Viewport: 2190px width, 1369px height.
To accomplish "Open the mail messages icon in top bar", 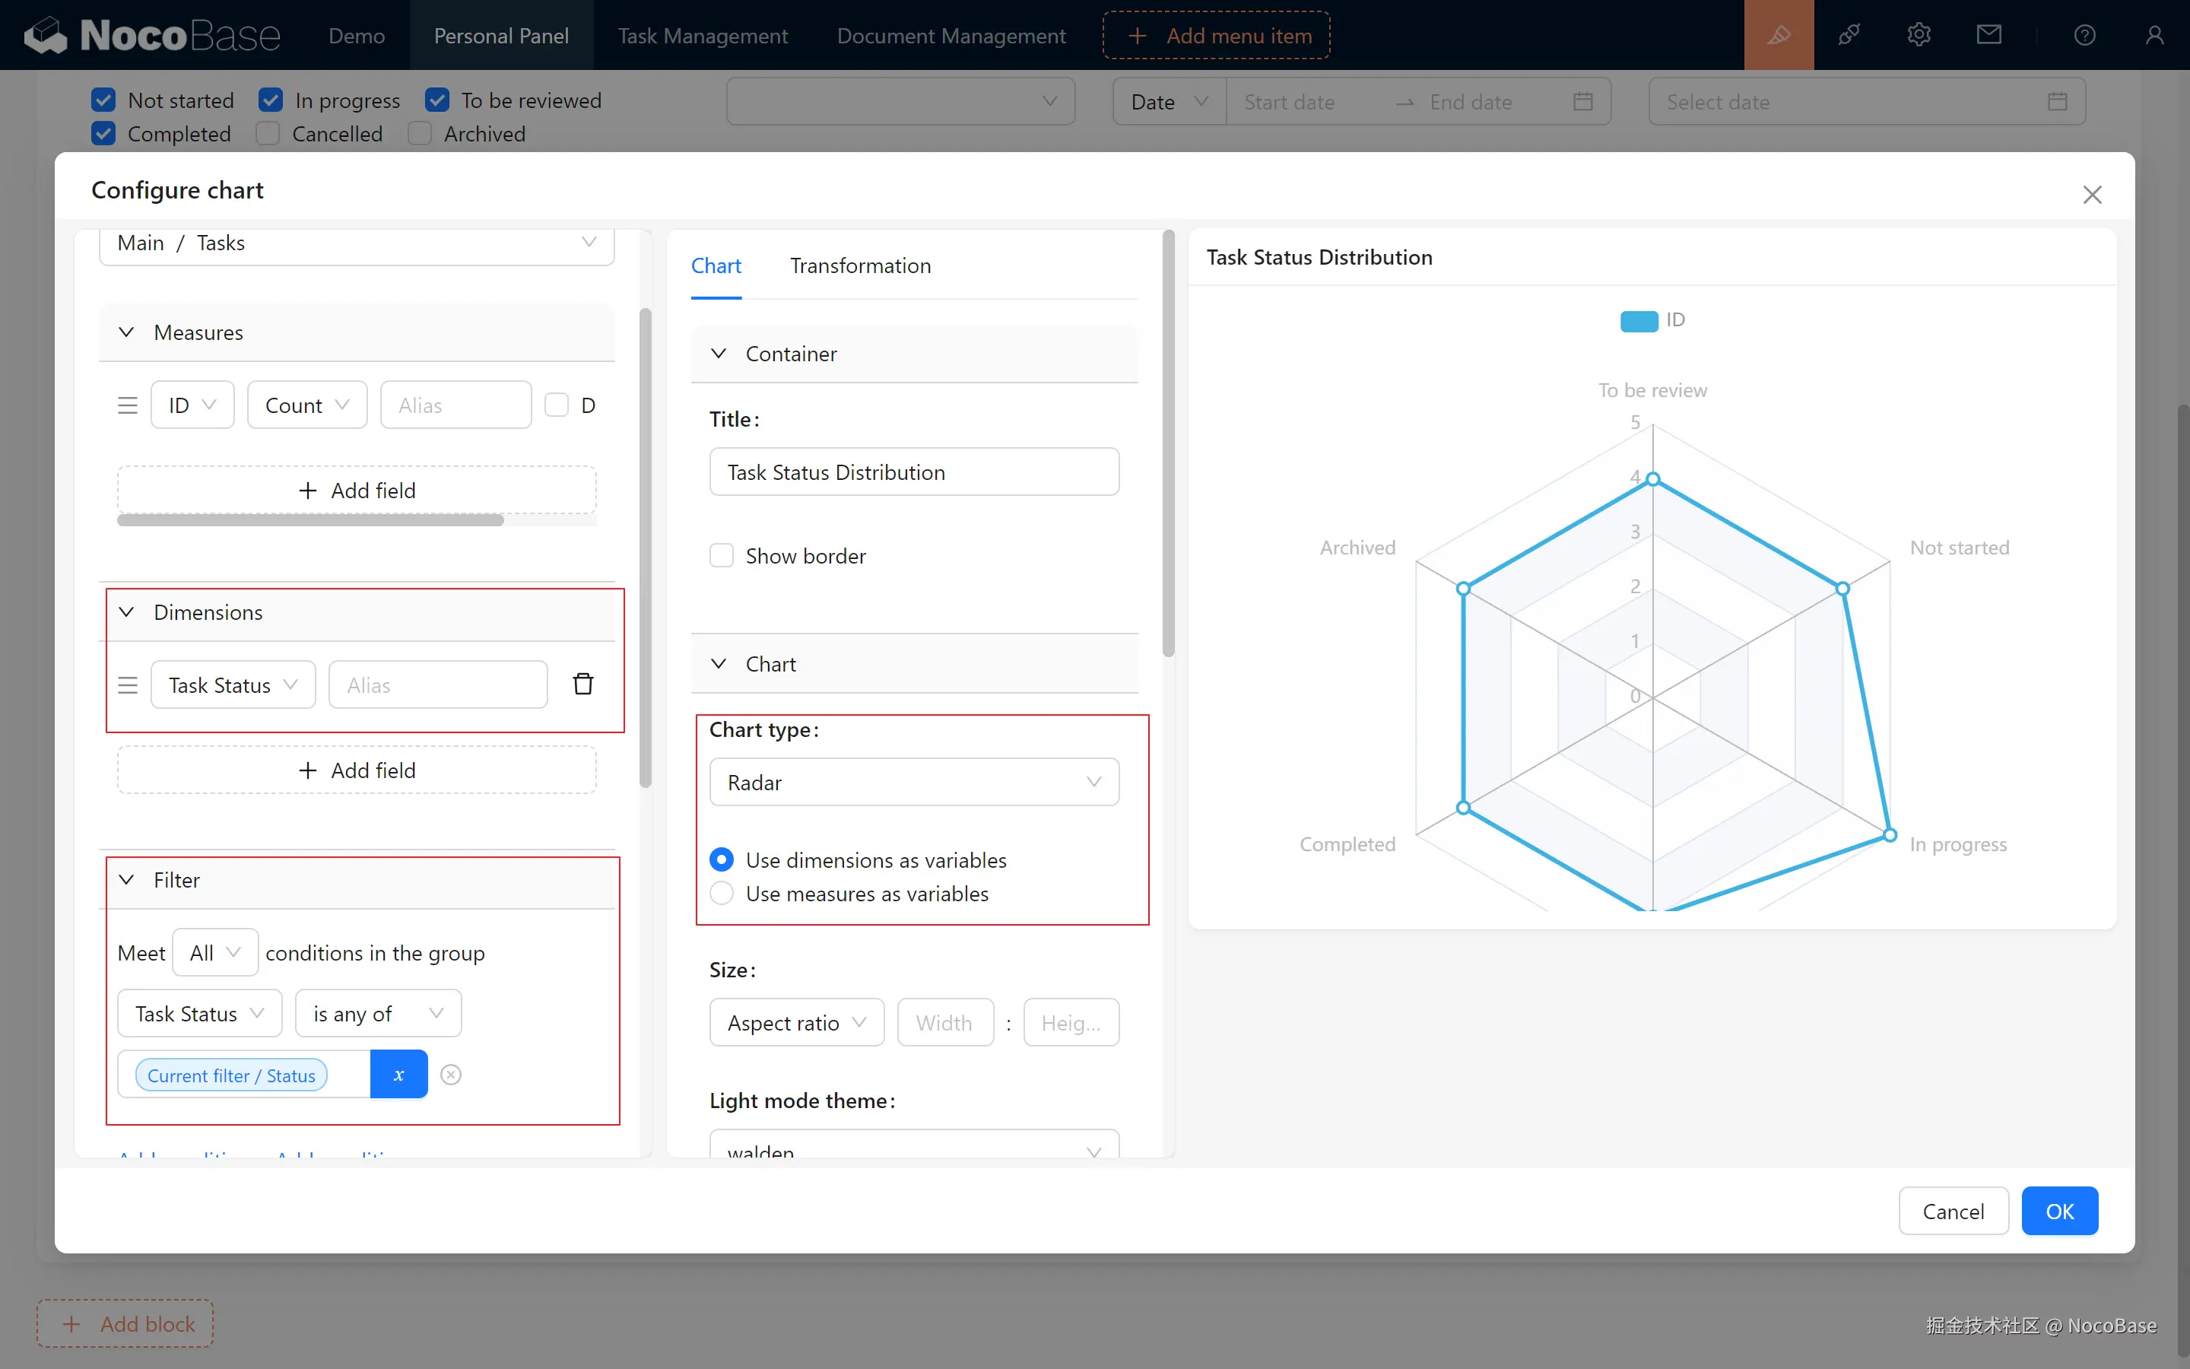I will 1988,35.
